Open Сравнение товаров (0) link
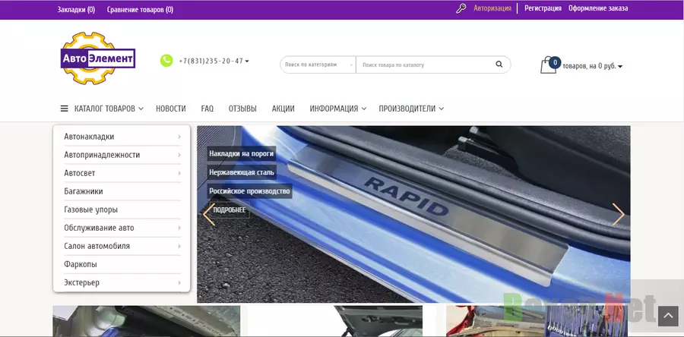684x337 pixels. click(140, 9)
